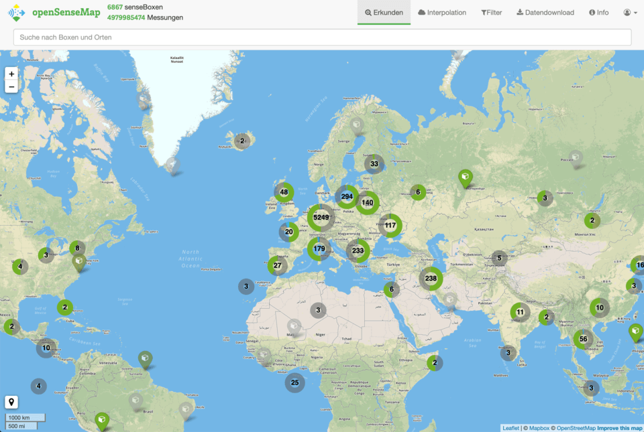Open the cluster showing 5249 senseBoxen
This screenshot has height=432, width=644.
(321, 218)
